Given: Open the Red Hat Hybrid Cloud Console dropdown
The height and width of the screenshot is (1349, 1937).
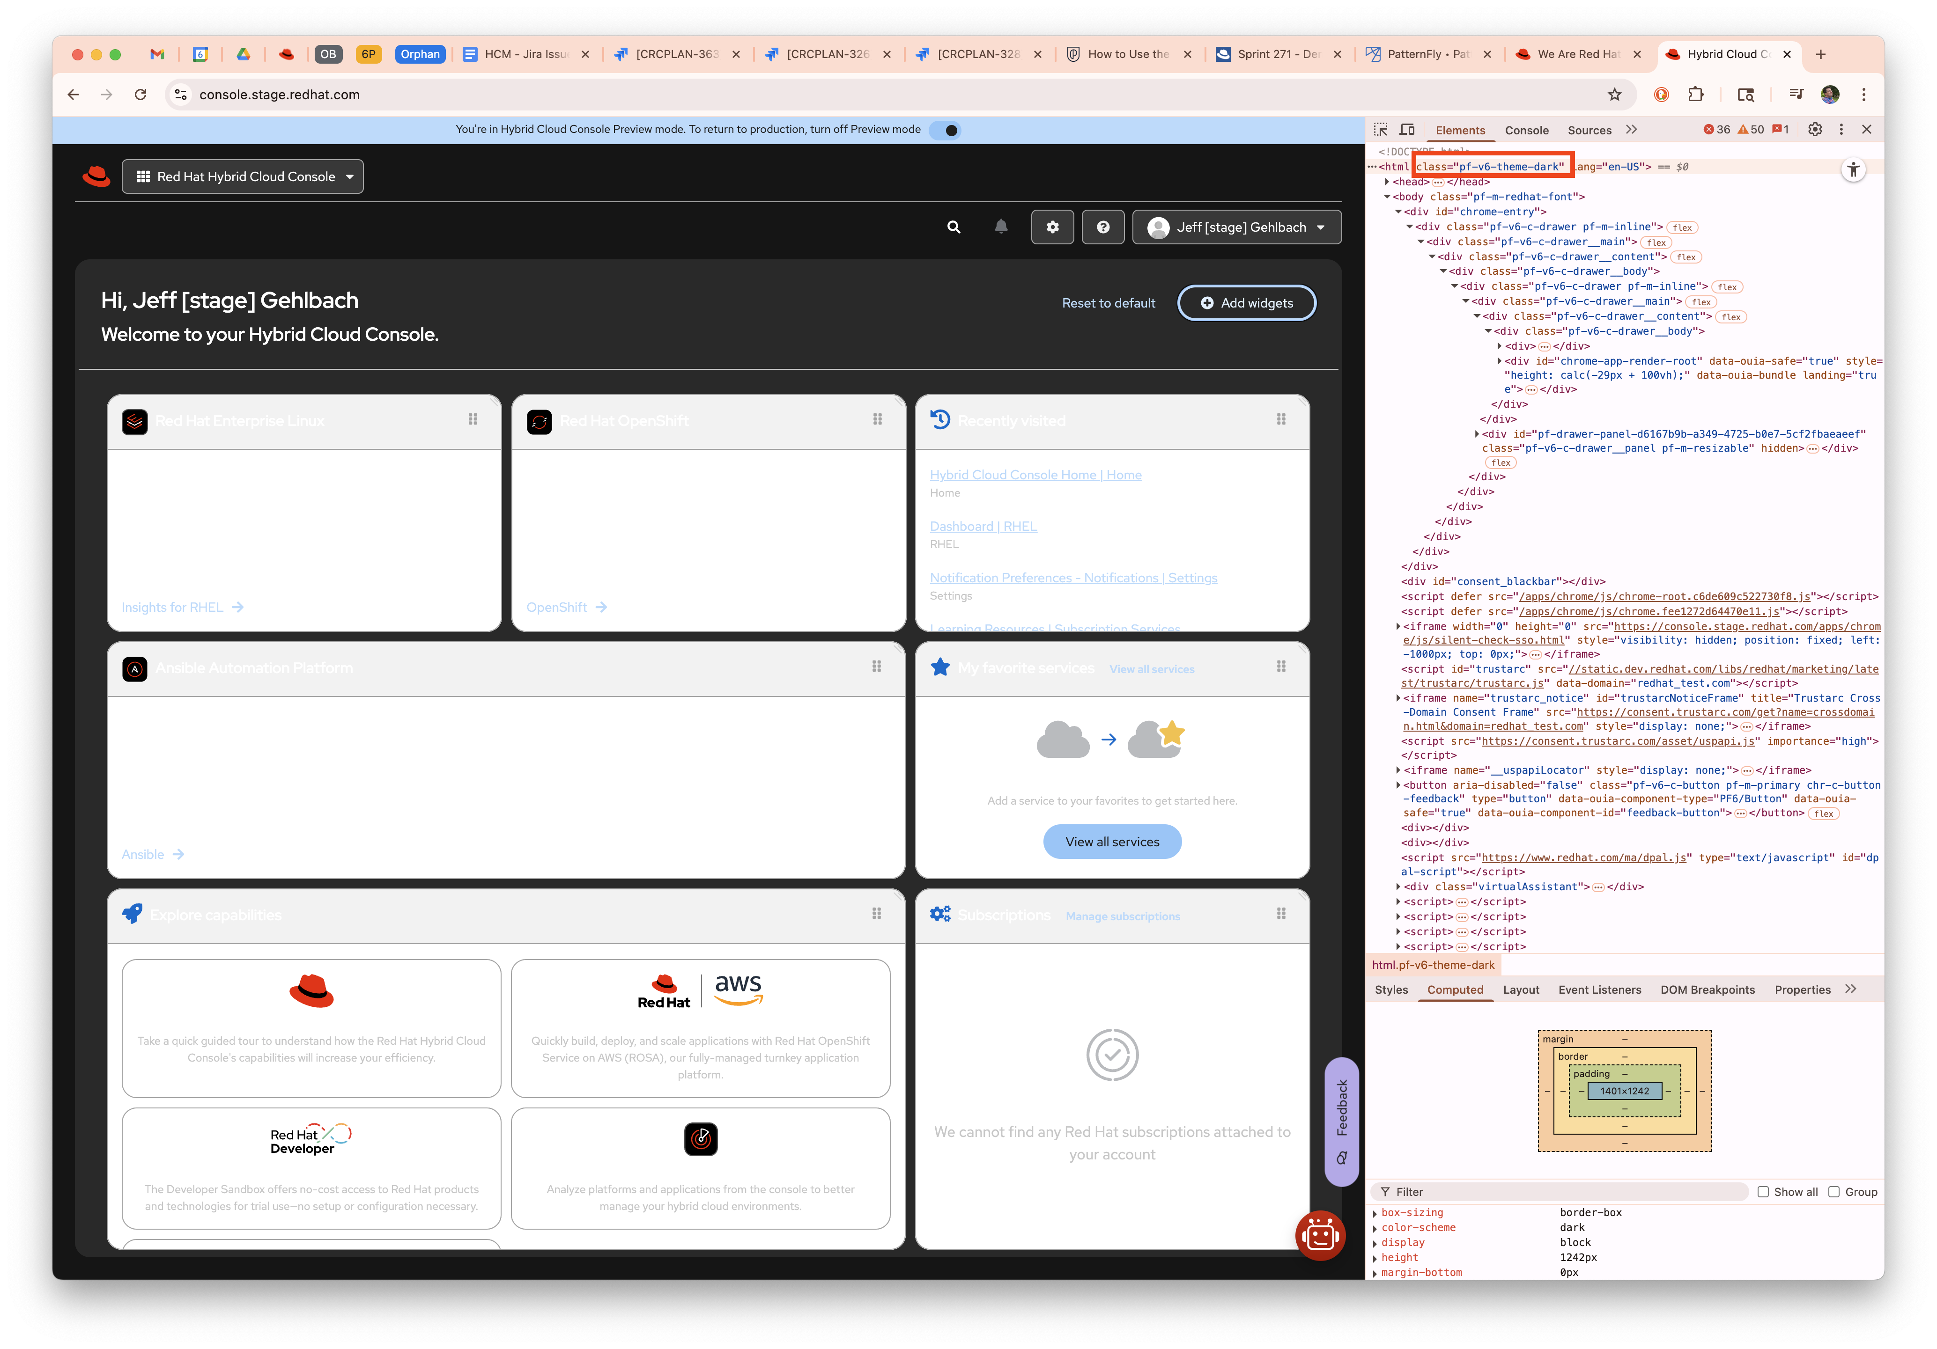Looking at the screenshot, I should click(x=243, y=176).
